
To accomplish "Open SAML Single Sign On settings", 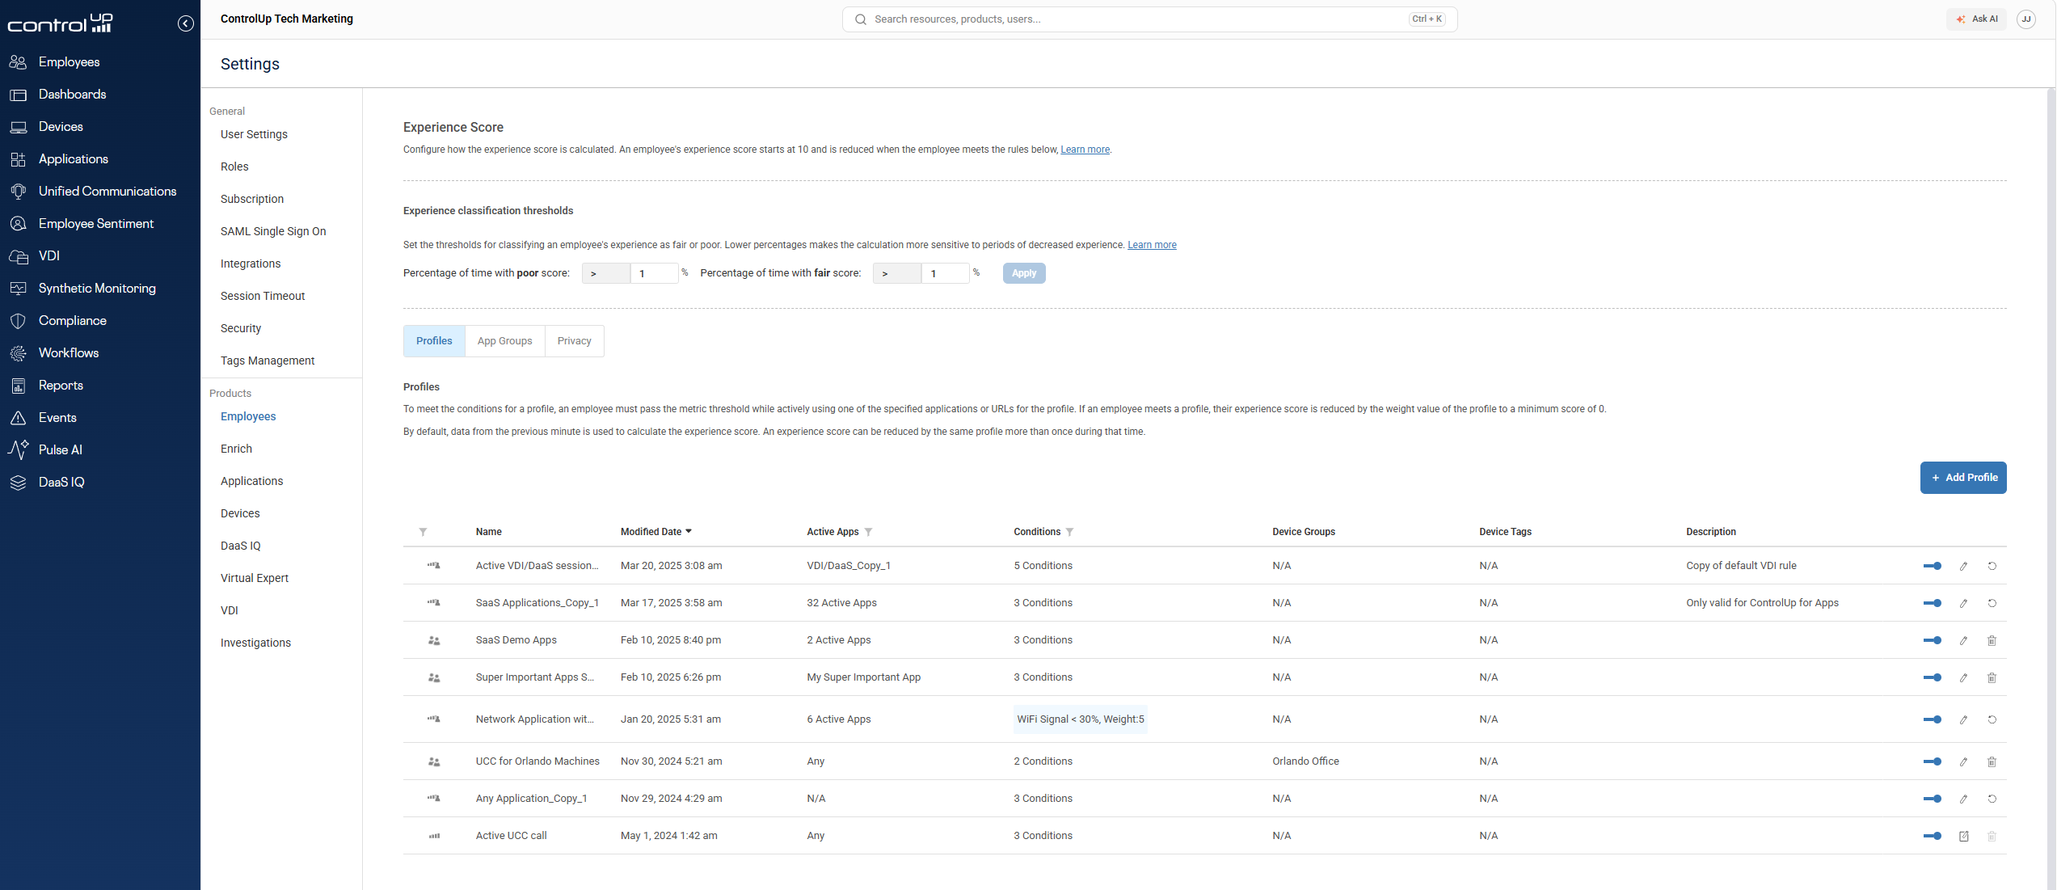I will [x=273, y=231].
